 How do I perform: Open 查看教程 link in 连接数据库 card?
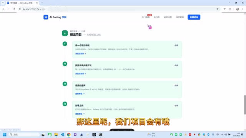tap(80, 94)
